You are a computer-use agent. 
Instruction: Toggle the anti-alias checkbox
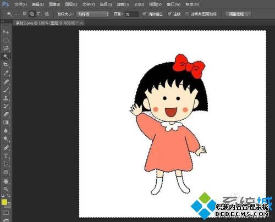145,14
